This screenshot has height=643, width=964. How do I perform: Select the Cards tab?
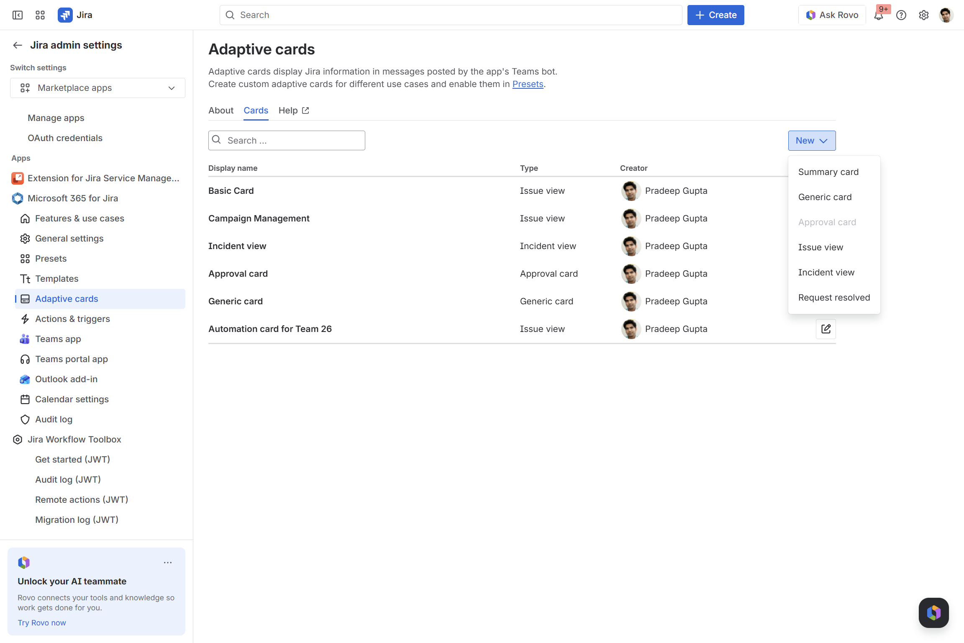coord(256,111)
